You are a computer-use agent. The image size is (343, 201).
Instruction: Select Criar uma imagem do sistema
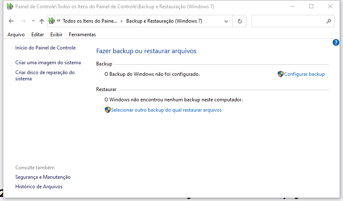48,63
